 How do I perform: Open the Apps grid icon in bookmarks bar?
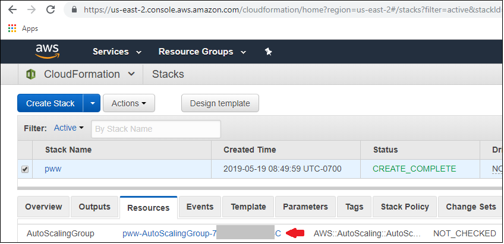(12, 28)
